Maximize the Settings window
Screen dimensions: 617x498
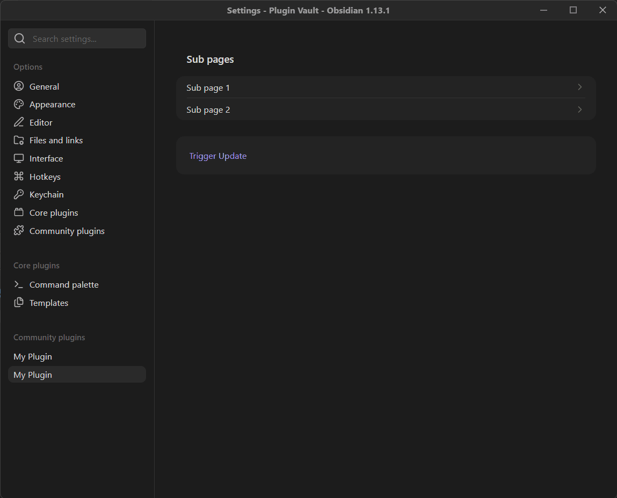coord(573,10)
